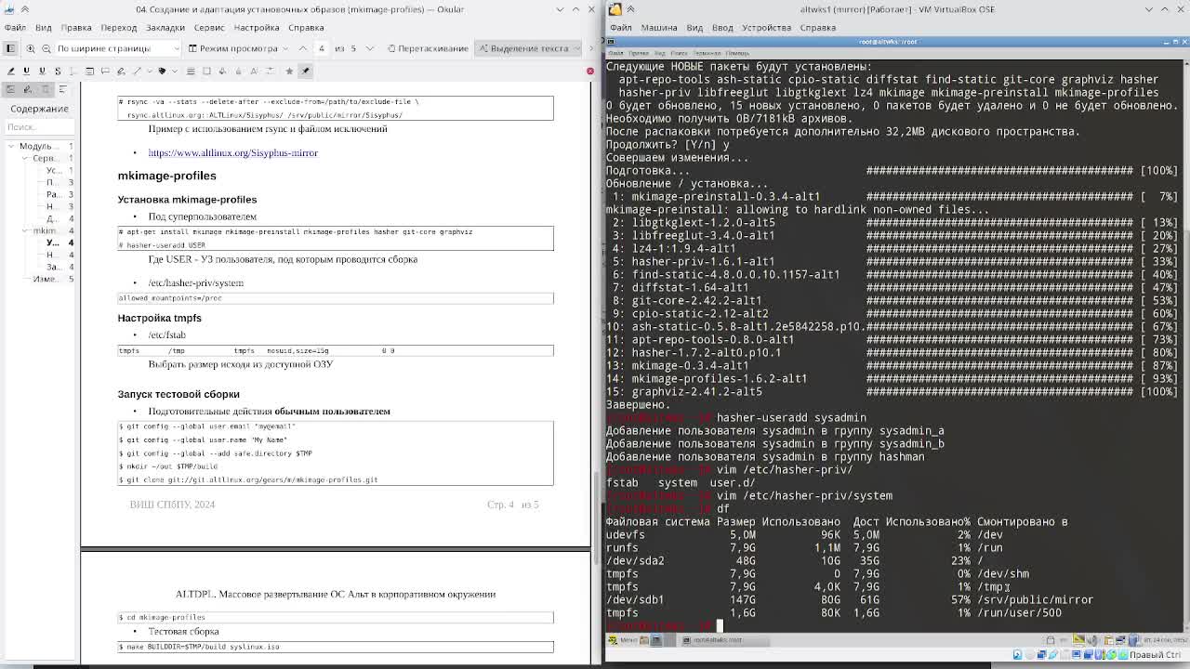Open Okular 'Сервис' menu

pyautogui.click(x=209, y=28)
